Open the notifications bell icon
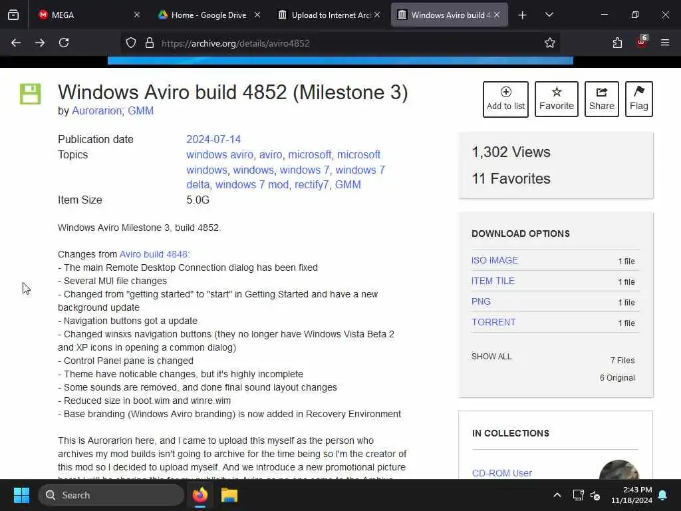 click(x=663, y=495)
